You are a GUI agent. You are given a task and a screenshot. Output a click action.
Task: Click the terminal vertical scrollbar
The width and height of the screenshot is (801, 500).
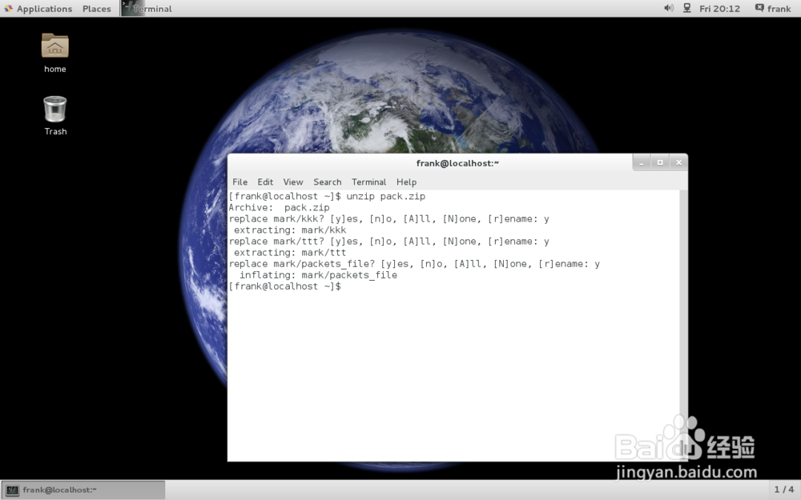[683, 326]
